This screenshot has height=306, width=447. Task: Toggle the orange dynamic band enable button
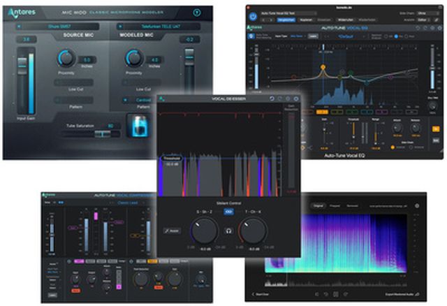coord(436,129)
